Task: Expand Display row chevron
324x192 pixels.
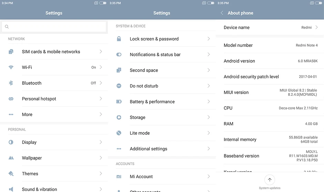Action: [101, 142]
